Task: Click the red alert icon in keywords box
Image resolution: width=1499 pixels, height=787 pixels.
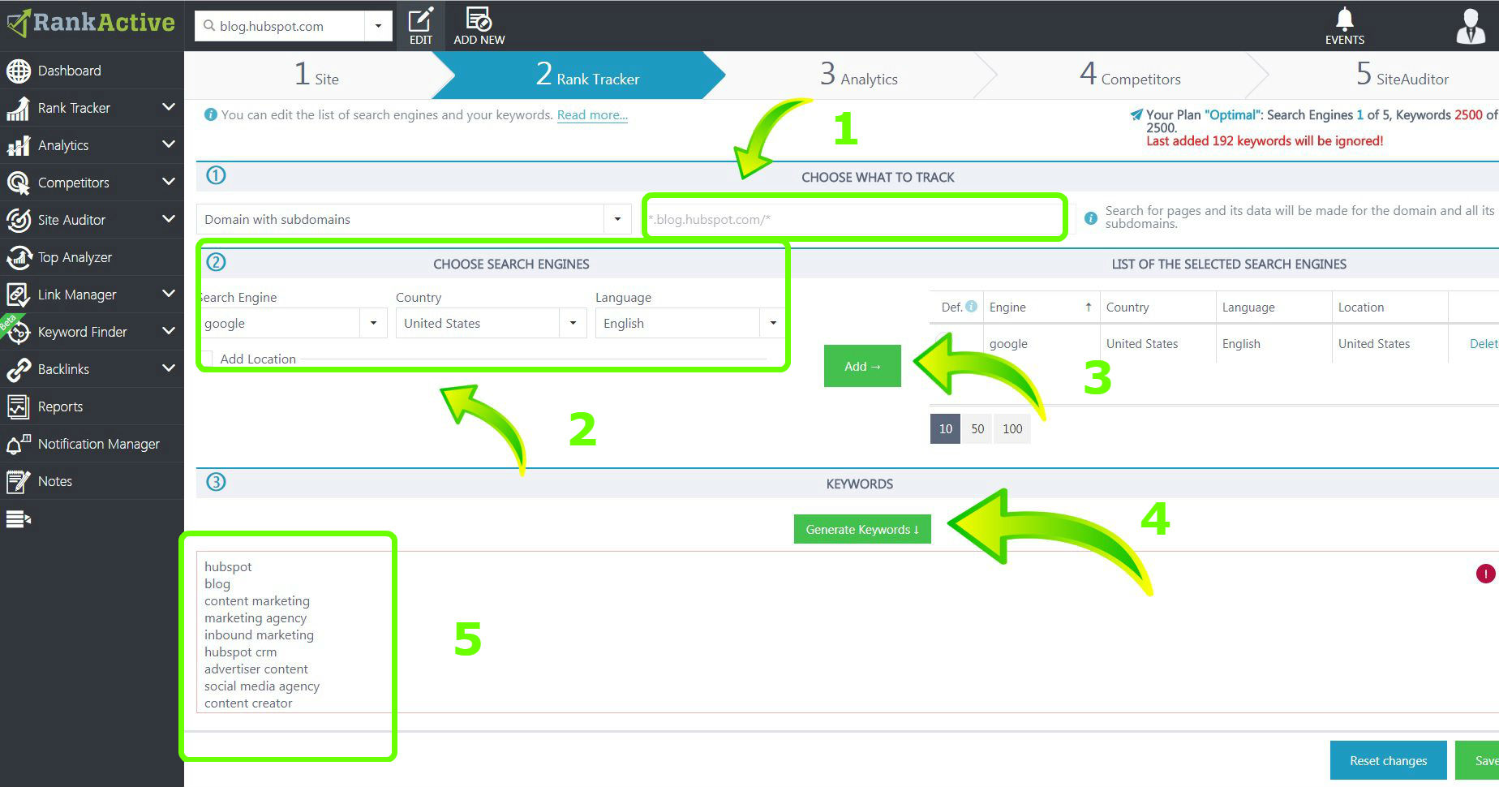Action: (x=1485, y=574)
